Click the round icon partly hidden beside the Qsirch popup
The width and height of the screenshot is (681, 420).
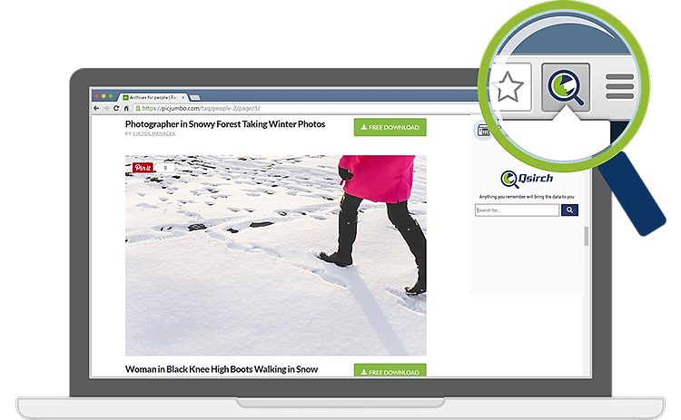coord(482,130)
